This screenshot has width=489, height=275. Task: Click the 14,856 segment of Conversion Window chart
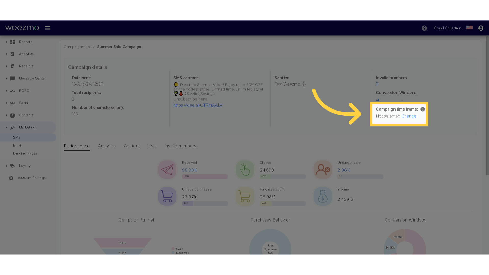tap(390, 248)
